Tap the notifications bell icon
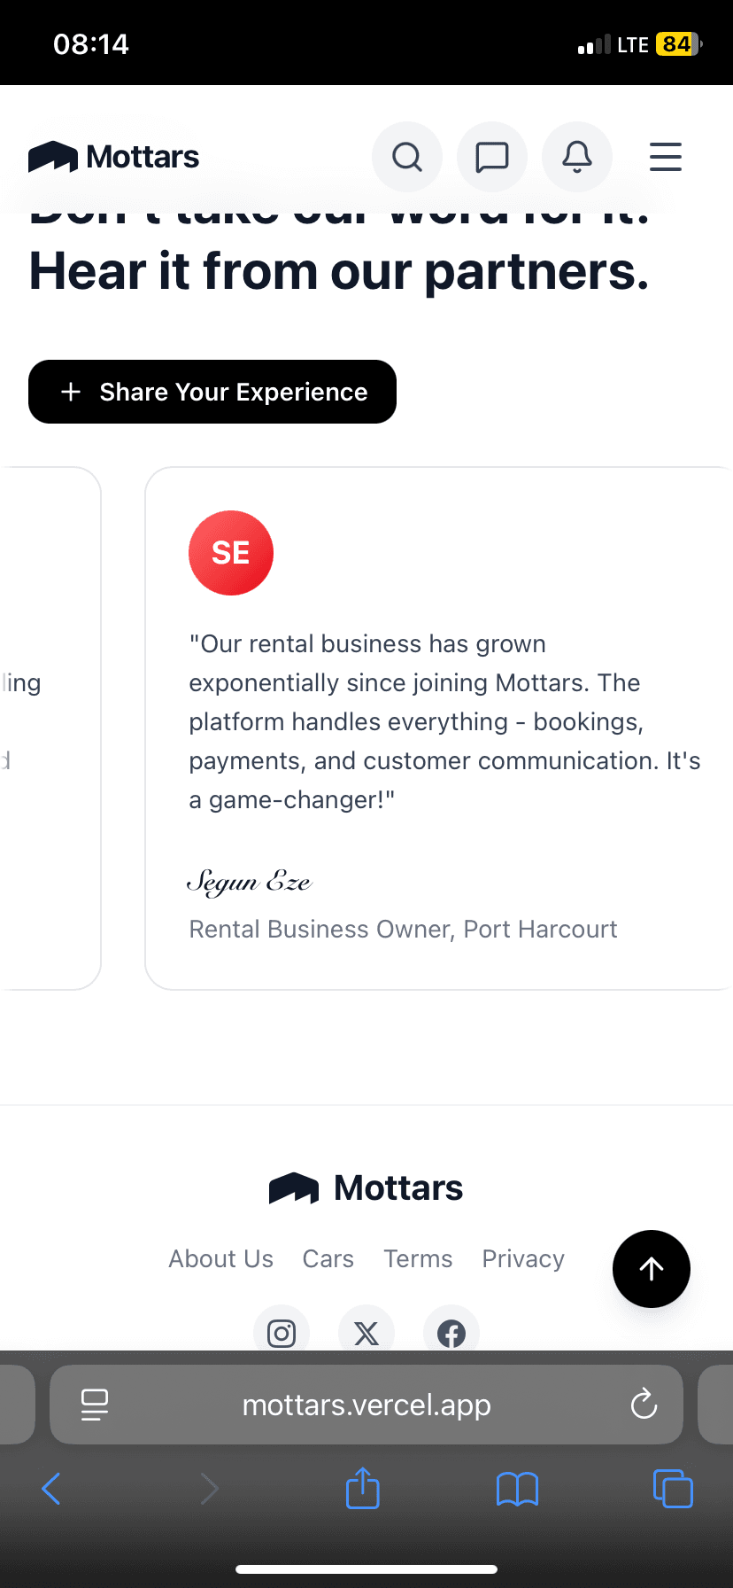This screenshot has height=1588, width=733. [577, 157]
